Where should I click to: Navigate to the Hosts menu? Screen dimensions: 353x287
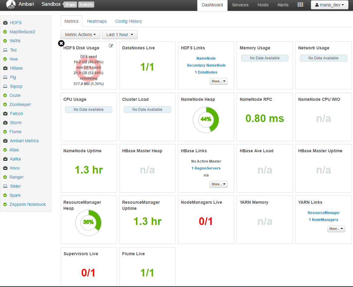point(263,5)
